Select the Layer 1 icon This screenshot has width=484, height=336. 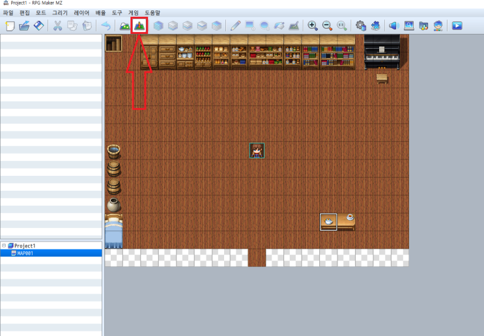[173, 25]
